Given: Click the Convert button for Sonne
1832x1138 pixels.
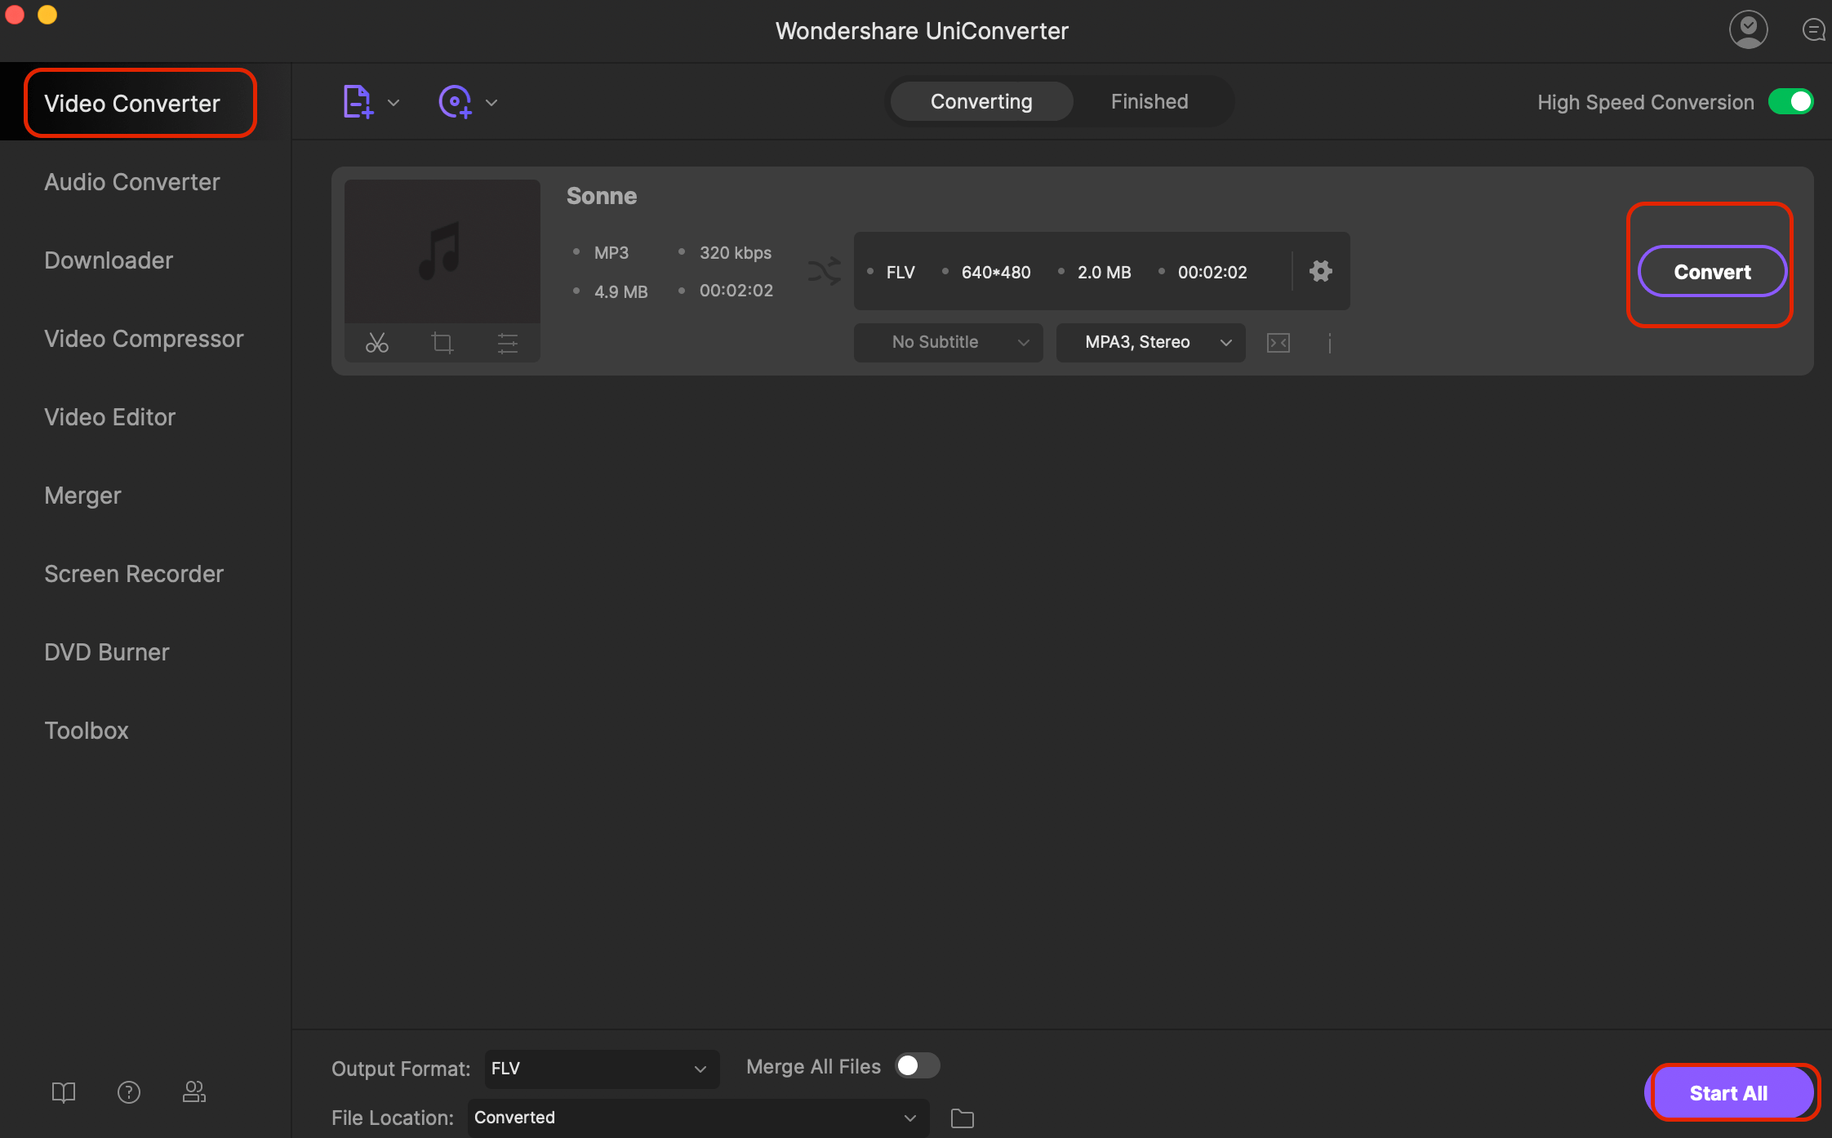Looking at the screenshot, I should [1713, 271].
